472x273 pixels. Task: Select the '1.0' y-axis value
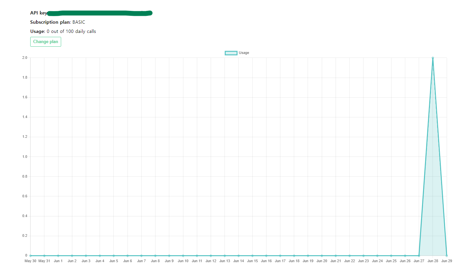[25, 157]
